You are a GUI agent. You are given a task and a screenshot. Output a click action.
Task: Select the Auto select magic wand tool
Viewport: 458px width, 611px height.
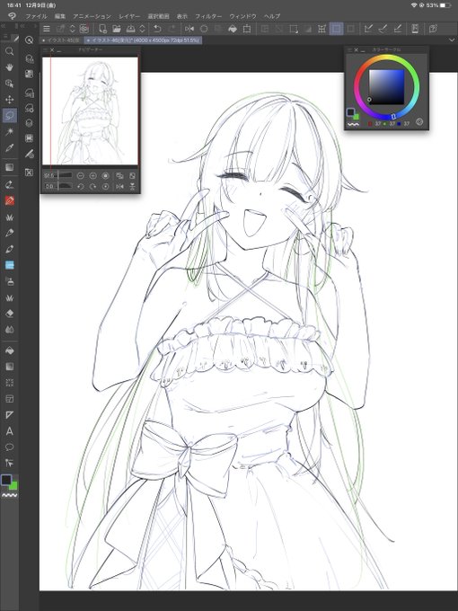pos(10,132)
